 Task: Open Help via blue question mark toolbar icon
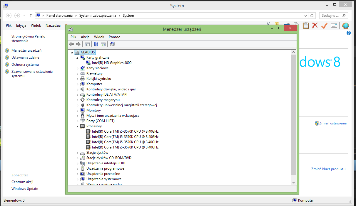(x=96, y=44)
